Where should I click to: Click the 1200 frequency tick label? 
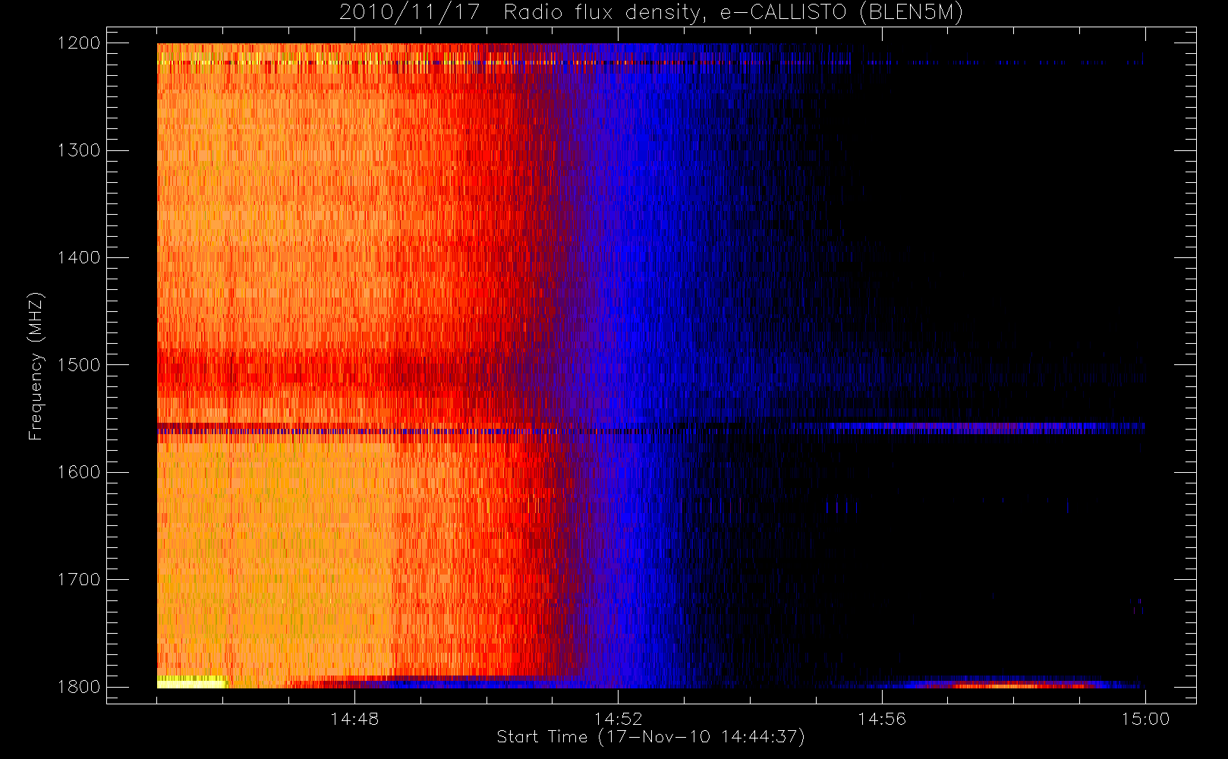click(x=79, y=43)
